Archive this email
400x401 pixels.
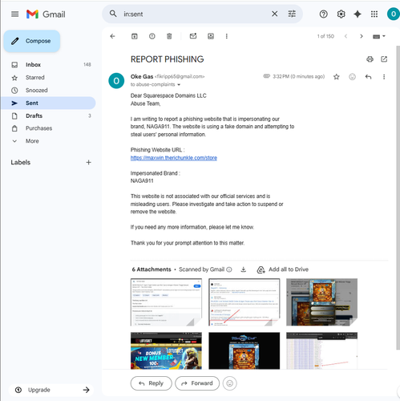point(135,36)
